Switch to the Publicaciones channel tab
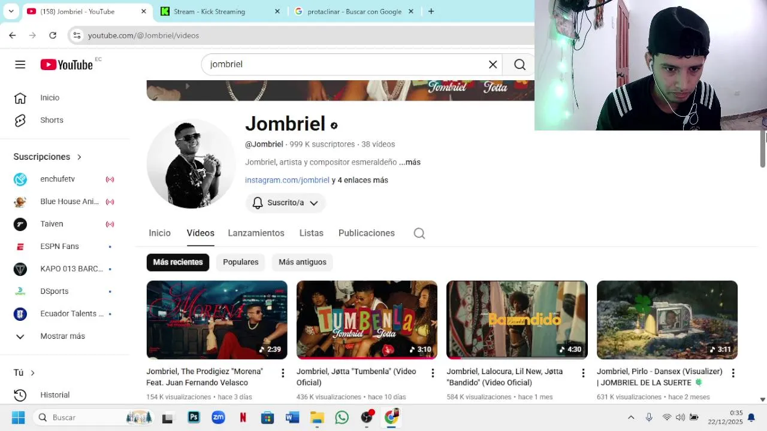 pyautogui.click(x=367, y=233)
